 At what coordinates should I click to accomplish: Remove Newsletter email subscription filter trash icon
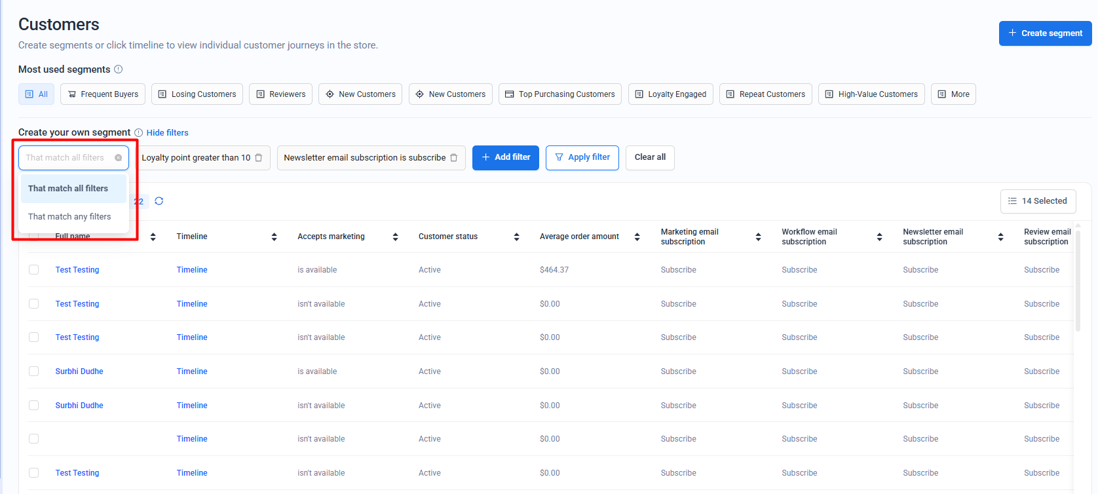pyautogui.click(x=454, y=158)
